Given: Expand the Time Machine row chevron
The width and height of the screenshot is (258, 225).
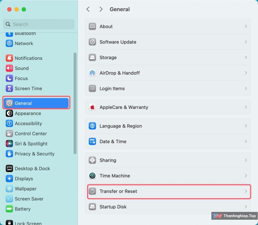Looking at the screenshot, I should tap(246, 176).
